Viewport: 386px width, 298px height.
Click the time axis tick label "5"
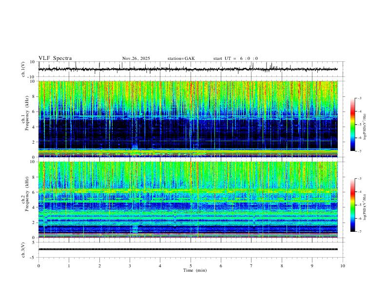click(x=191, y=266)
